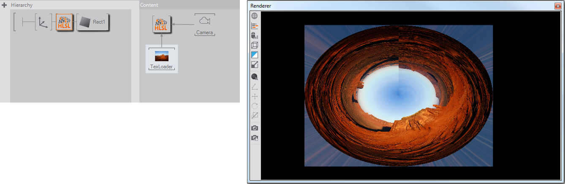Image resolution: width=565 pixels, height=184 pixels.
Task: Select the dark sphere picker tool
Action: pos(255,77)
